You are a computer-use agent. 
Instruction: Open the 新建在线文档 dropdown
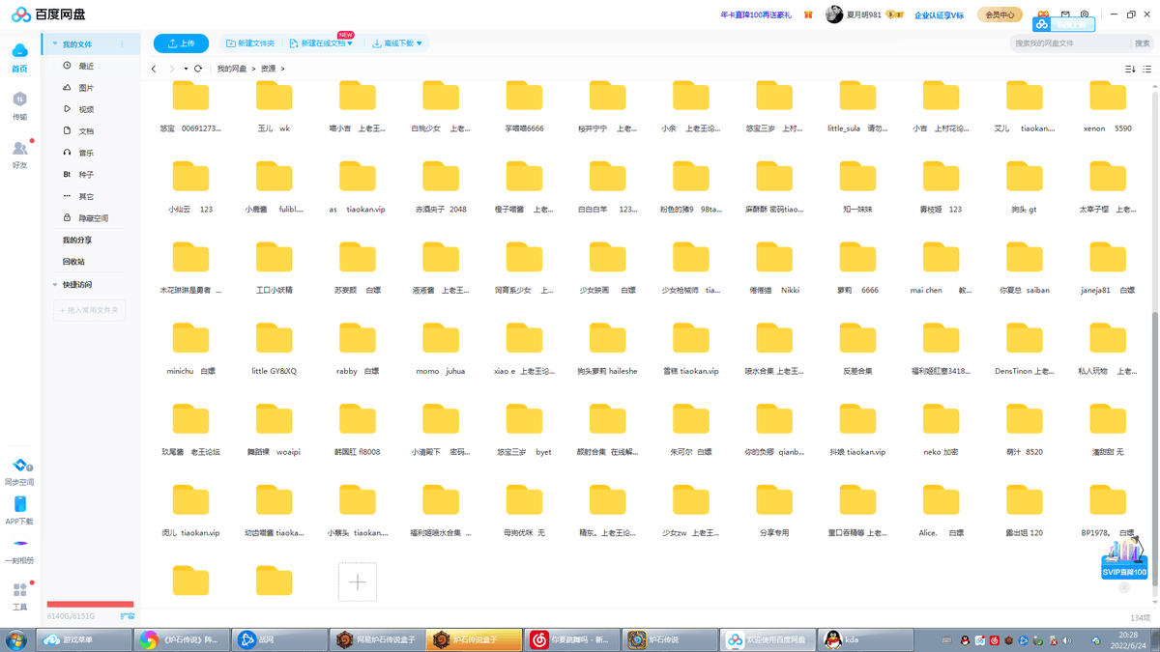pos(349,43)
